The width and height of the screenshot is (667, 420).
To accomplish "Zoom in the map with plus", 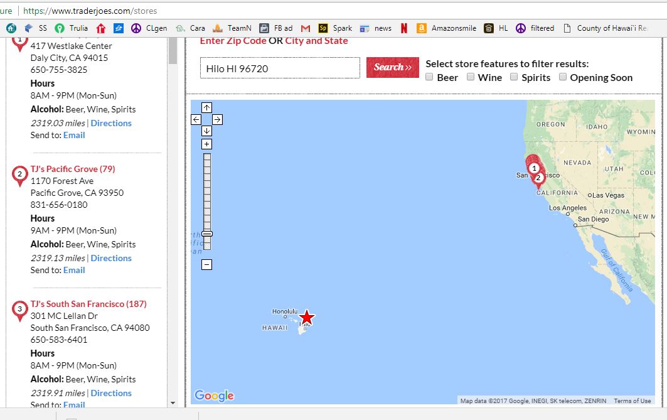I will (x=206, y=144).
